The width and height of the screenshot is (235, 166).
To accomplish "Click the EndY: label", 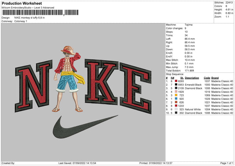I will click(x=169, y=56).
